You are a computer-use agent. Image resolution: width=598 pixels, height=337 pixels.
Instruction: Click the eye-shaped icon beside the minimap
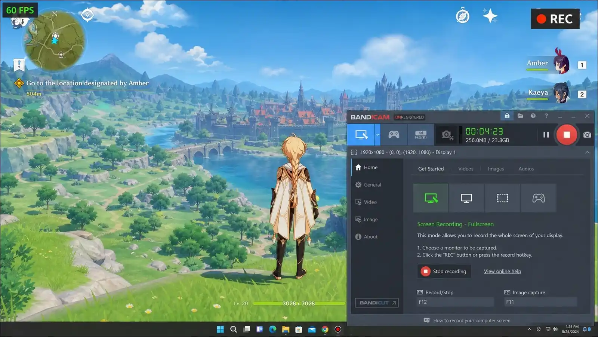(87, 15)
